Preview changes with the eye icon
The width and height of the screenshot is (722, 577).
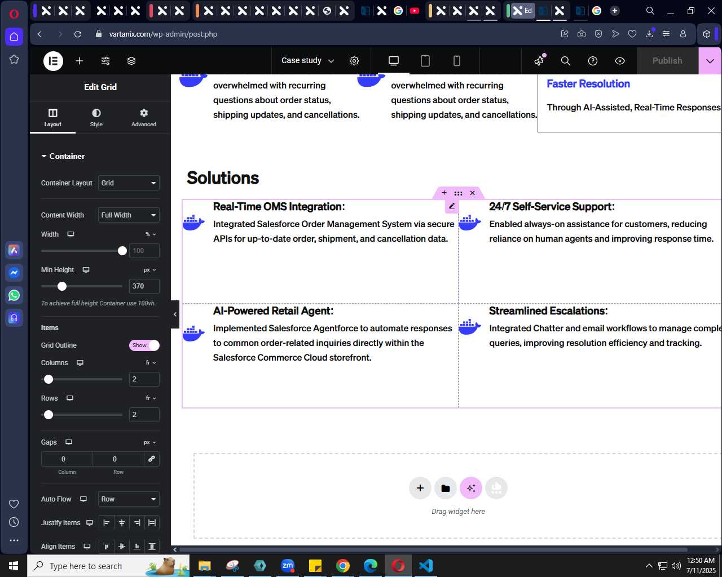point(620,61)
